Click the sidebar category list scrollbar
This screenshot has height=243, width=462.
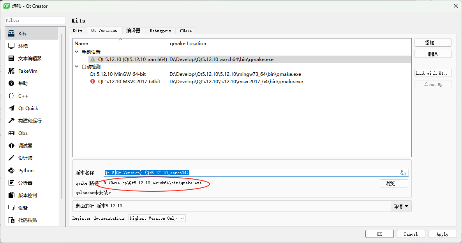62,116
